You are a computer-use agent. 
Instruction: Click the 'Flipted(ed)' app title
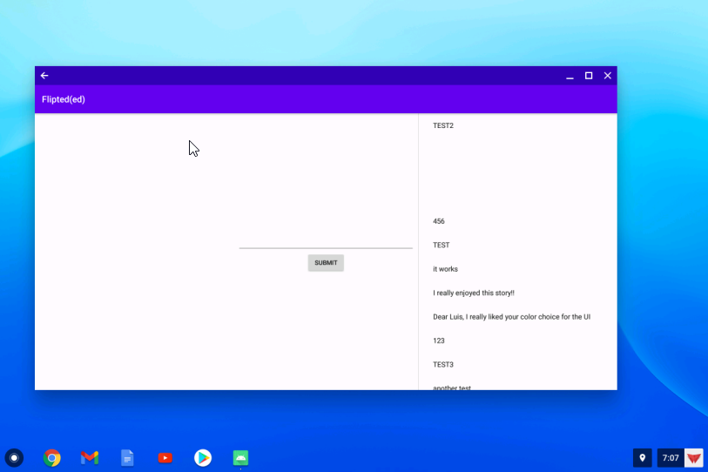(x=64, y=99)
